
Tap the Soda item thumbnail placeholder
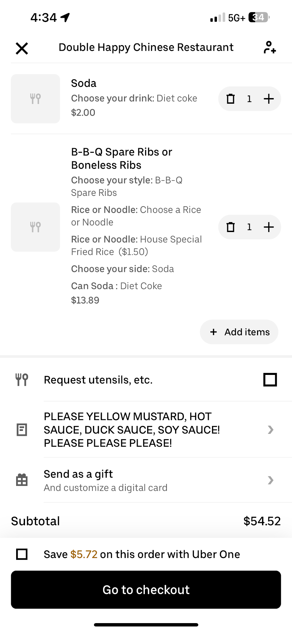(x=36, y=99)
